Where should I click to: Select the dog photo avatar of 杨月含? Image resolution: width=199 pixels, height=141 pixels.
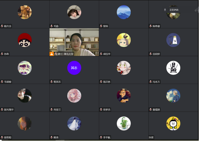point(25,12)
